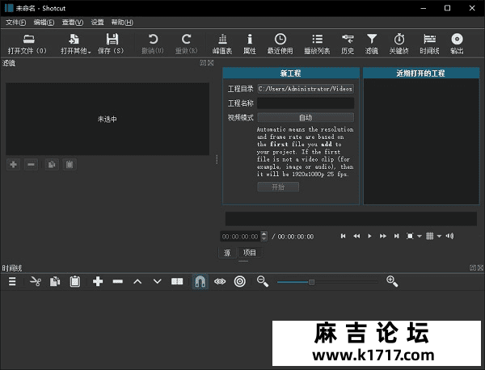Decrement timecode with spinner down arrow
Image resolution: width=485 pixels, height=370 pixels.
click(x=264, y=239)
